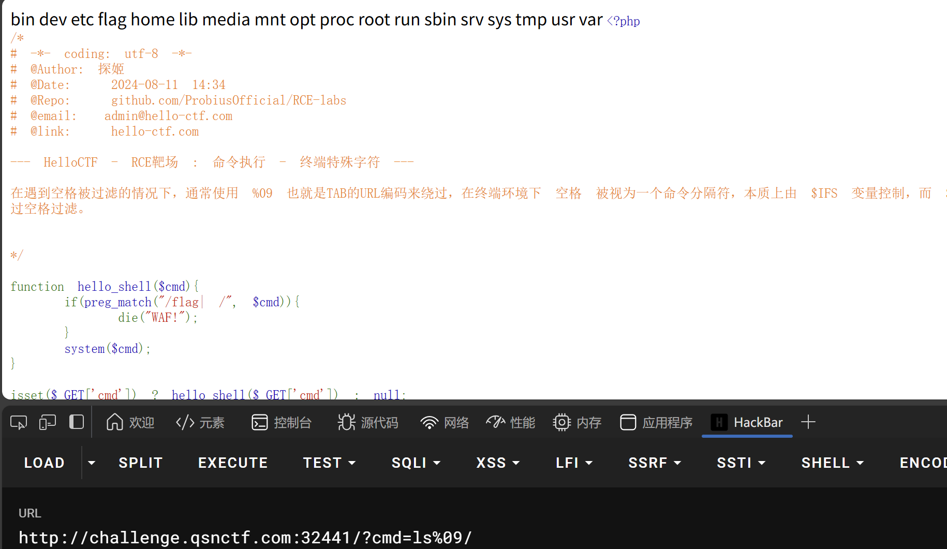Open the 内存 memory tab

point(577,423)
